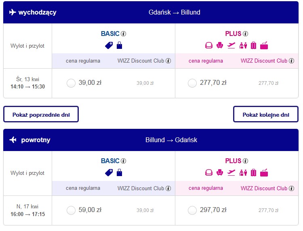Select return BASIC fare 59,00 zł radio button
The image size is (303, 231).
tap(71, 210)
